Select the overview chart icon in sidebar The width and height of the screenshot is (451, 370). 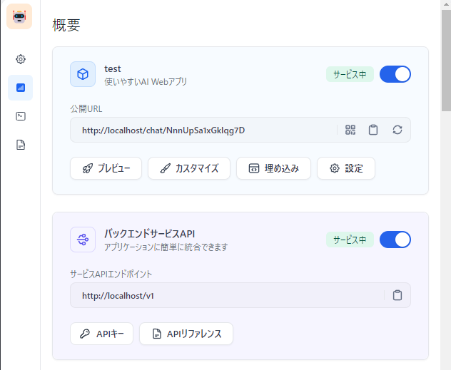[x=21, y=88]
